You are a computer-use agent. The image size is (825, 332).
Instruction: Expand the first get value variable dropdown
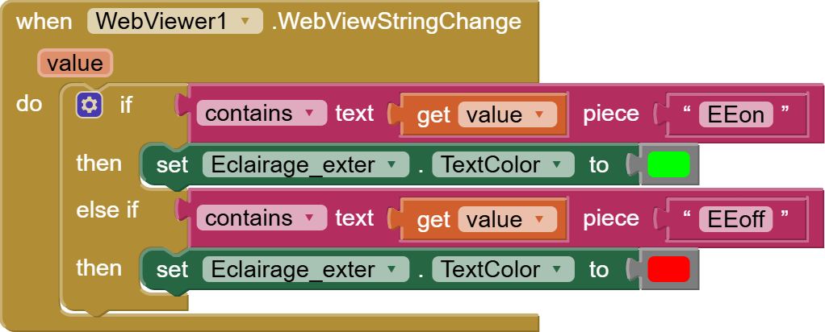[539, 115]
